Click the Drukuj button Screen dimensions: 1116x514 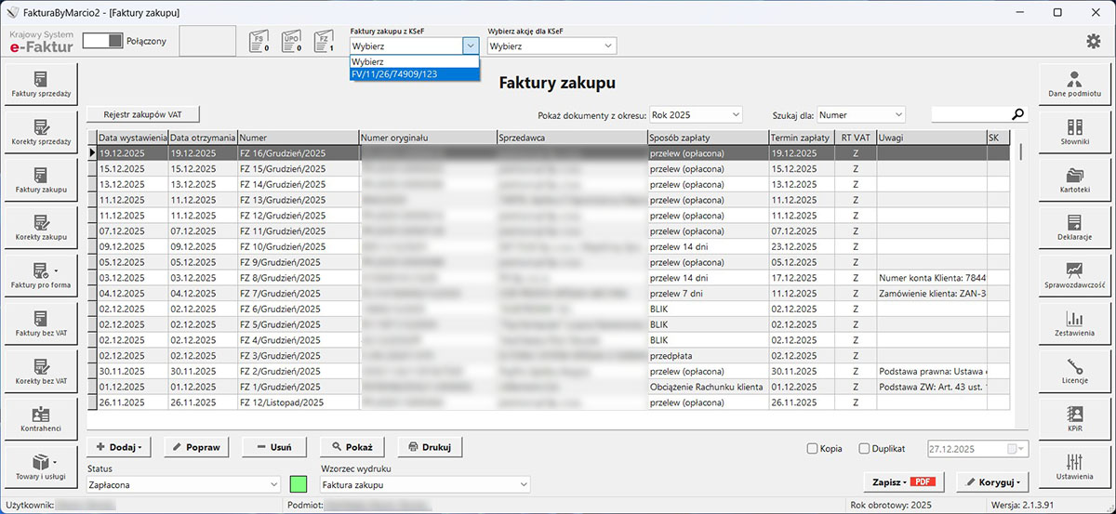click(429, 447)
